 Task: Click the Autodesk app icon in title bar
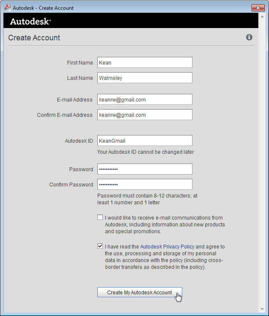point(7,7)
